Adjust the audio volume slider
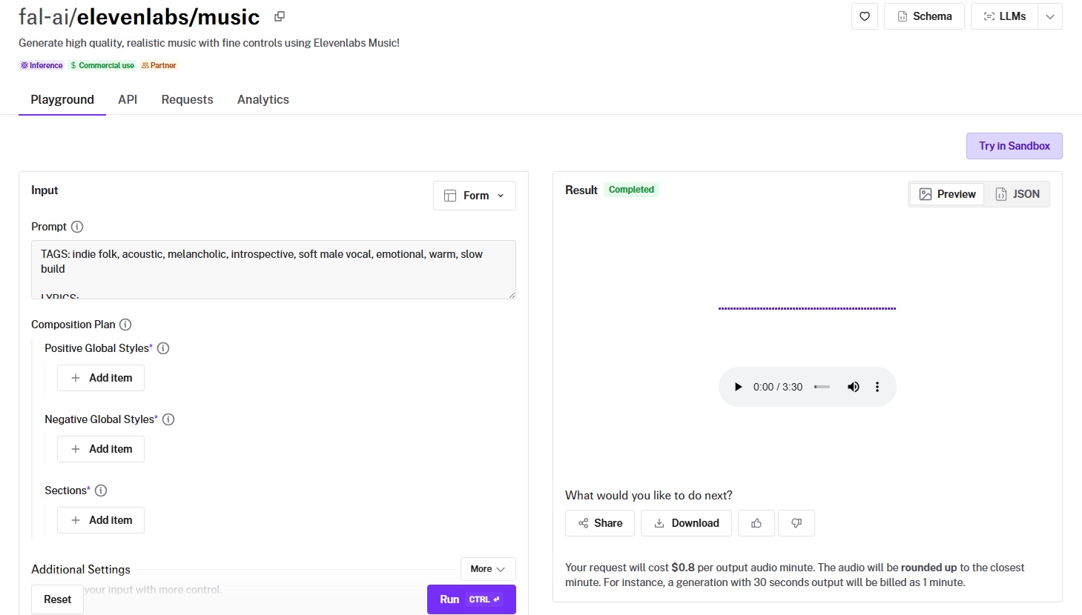This screenshot has height=615, width=1082. pos(822,387)
